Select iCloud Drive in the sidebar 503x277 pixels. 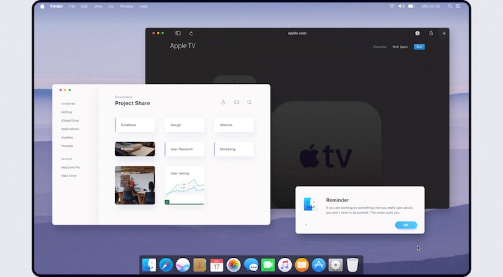point(70,120)
